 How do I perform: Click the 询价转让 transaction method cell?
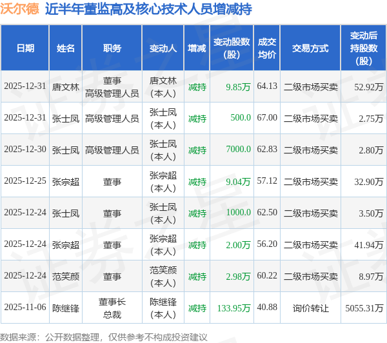[x=310, y=308]
